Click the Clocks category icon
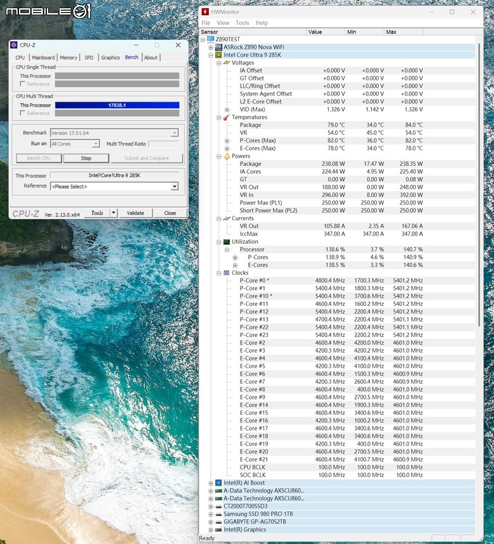The width and height of the screenshot is (494, 544). click(x=227, y=273)
